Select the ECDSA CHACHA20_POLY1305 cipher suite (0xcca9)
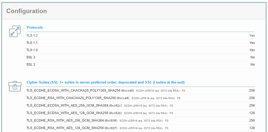 [80, 91]
